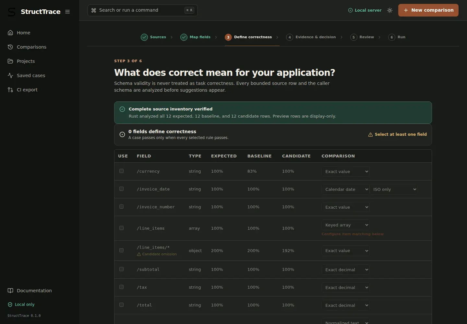467x324 pixels.
Task: Click the Candidate omission warning icon
Action: tap(139, 254)
